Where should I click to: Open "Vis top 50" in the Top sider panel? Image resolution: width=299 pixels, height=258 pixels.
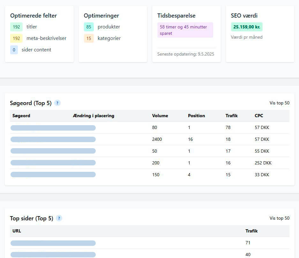280,218
